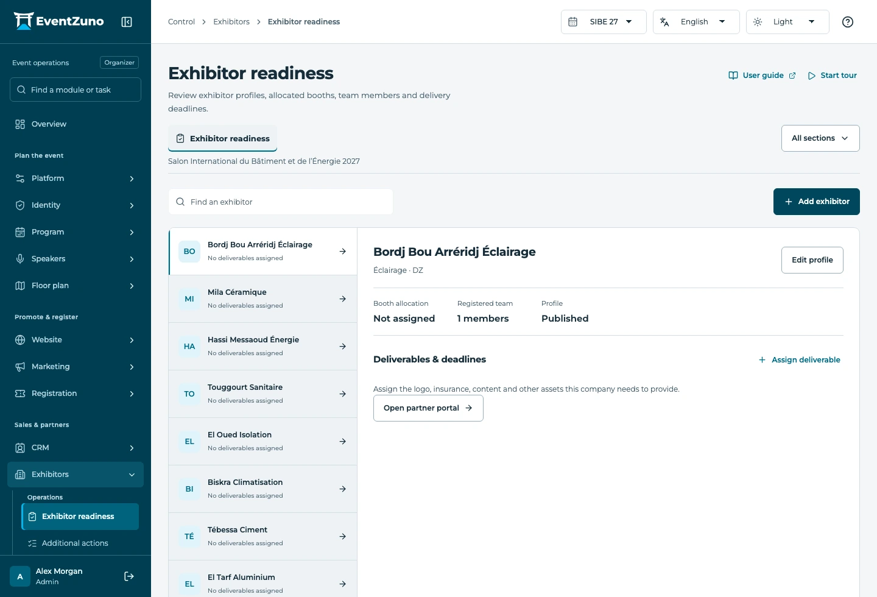Click the Overview grid icon

click(20, 124)
